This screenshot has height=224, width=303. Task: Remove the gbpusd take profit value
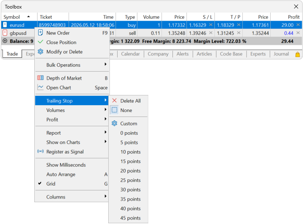pos(239,33)
